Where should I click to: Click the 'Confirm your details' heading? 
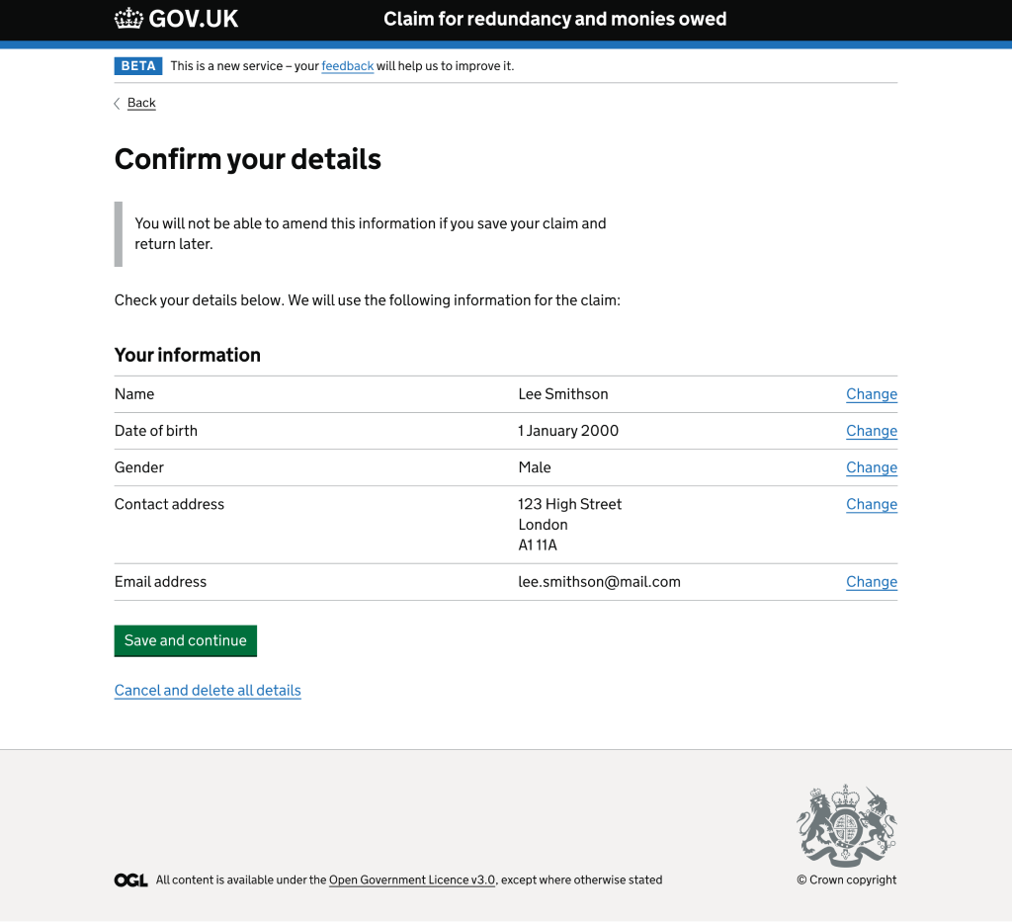point(248,159)
